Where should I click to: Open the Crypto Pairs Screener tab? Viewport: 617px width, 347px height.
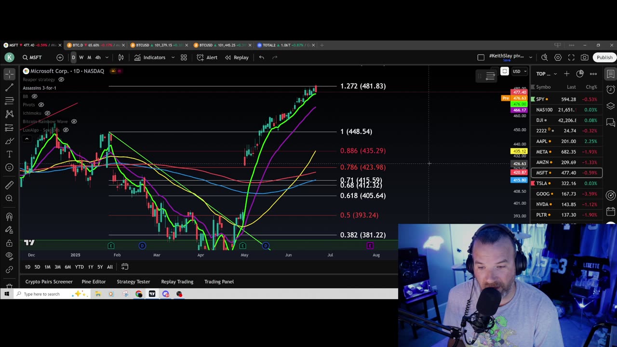click(49, 281)
